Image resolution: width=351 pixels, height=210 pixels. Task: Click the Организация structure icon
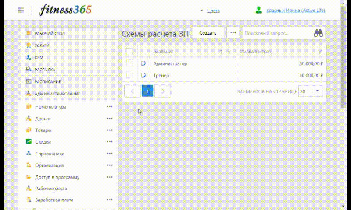coord(29,165)
